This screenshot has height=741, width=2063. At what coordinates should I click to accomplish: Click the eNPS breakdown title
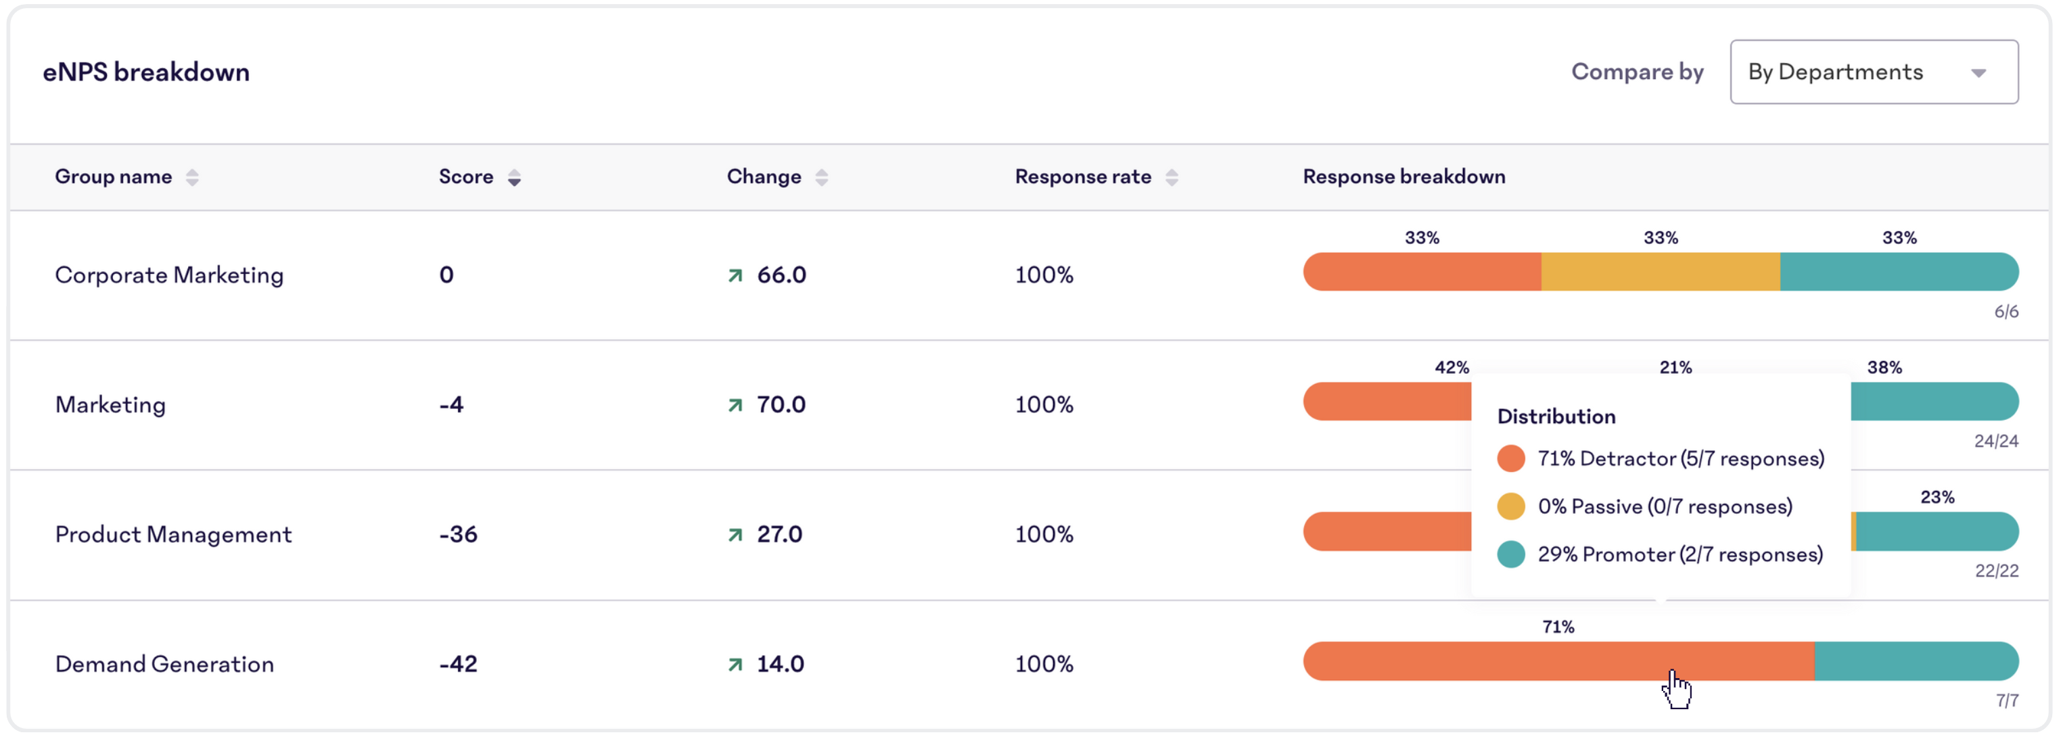[145, 73]
